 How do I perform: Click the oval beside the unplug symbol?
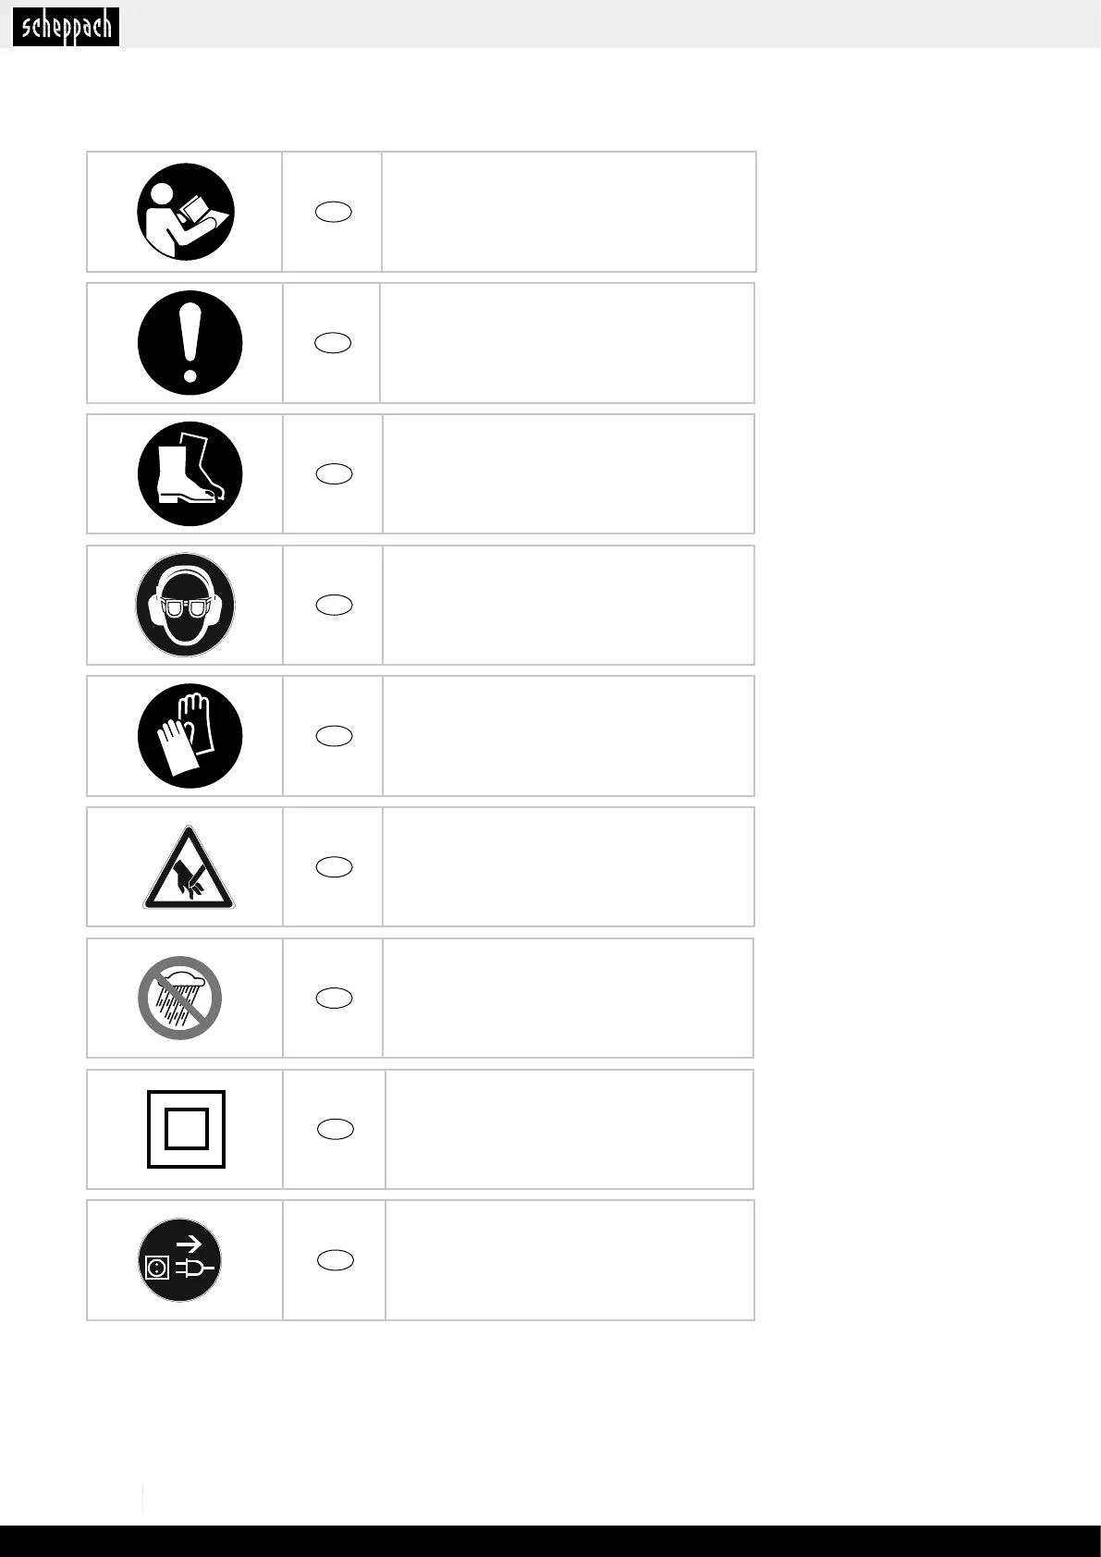tap(336, 1260)
